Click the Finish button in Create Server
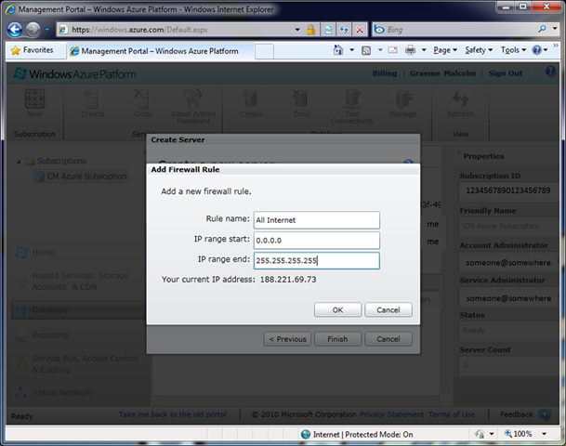Image resolution: width=566 pixels, height=446 pixels. point(337,339)
